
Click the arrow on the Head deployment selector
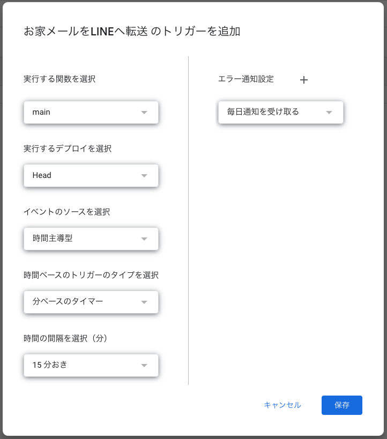tap(144, 175)
